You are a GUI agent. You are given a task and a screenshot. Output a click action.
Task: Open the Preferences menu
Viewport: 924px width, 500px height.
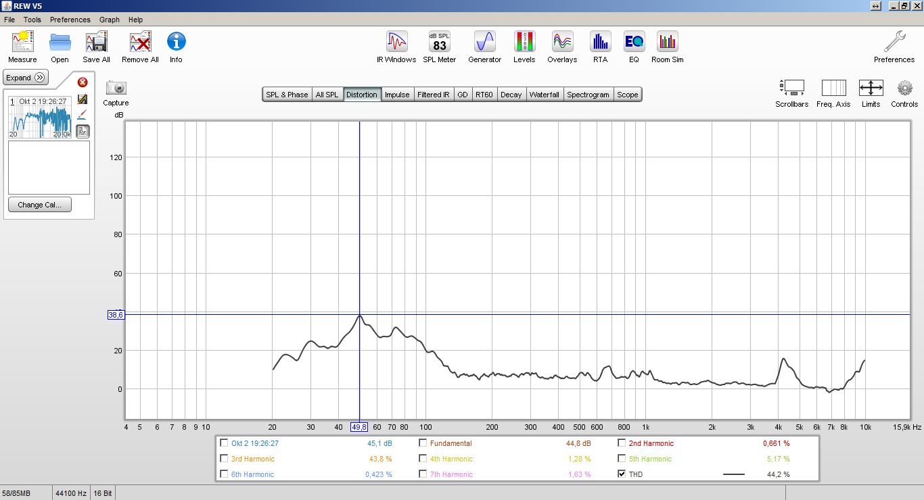(x=70, y=20)
